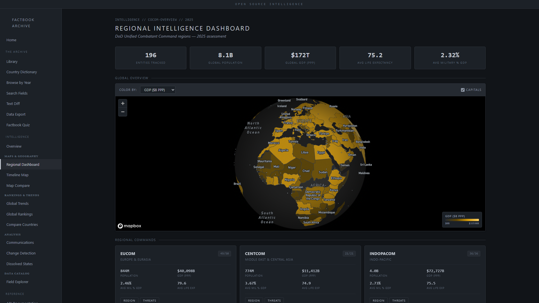Select the REGION tab on CENTCOM card
The width and height of the screenshot is (539, 303).
(x=254, y=300)
